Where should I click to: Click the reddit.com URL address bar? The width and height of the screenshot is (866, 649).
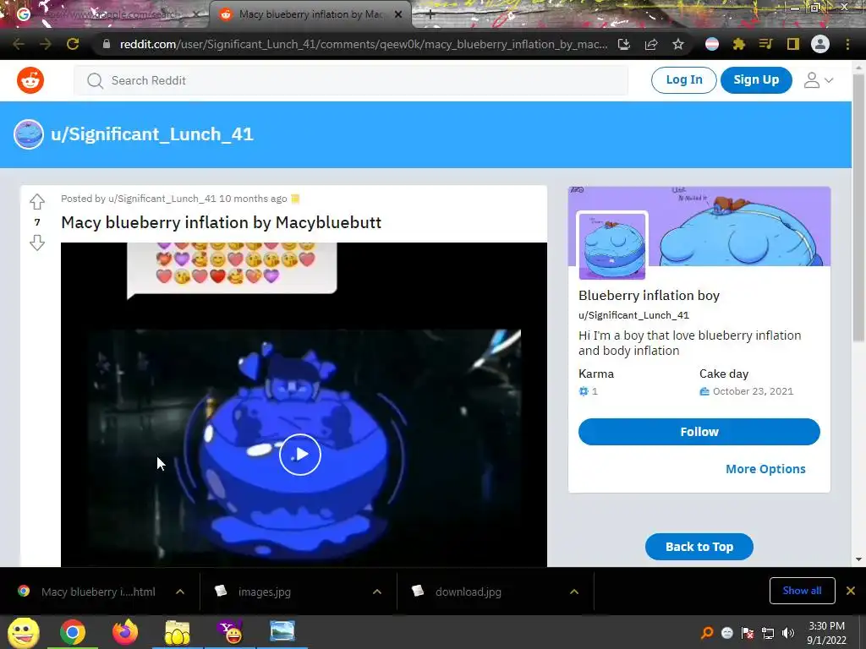[364, 44]
